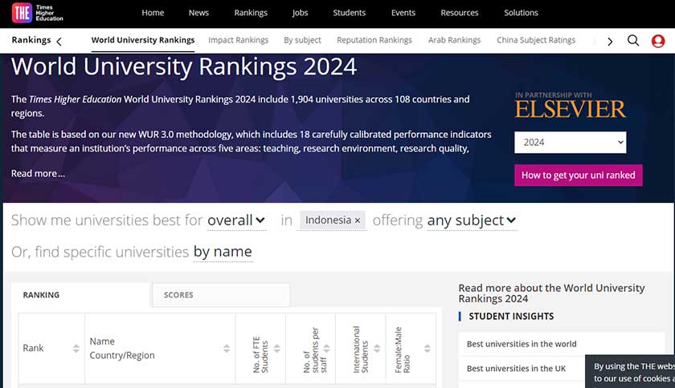The height and width of the screenshot is (388, 675).
Task: Select Reputation Rankings sub-tab
Action: click(374, 40)
